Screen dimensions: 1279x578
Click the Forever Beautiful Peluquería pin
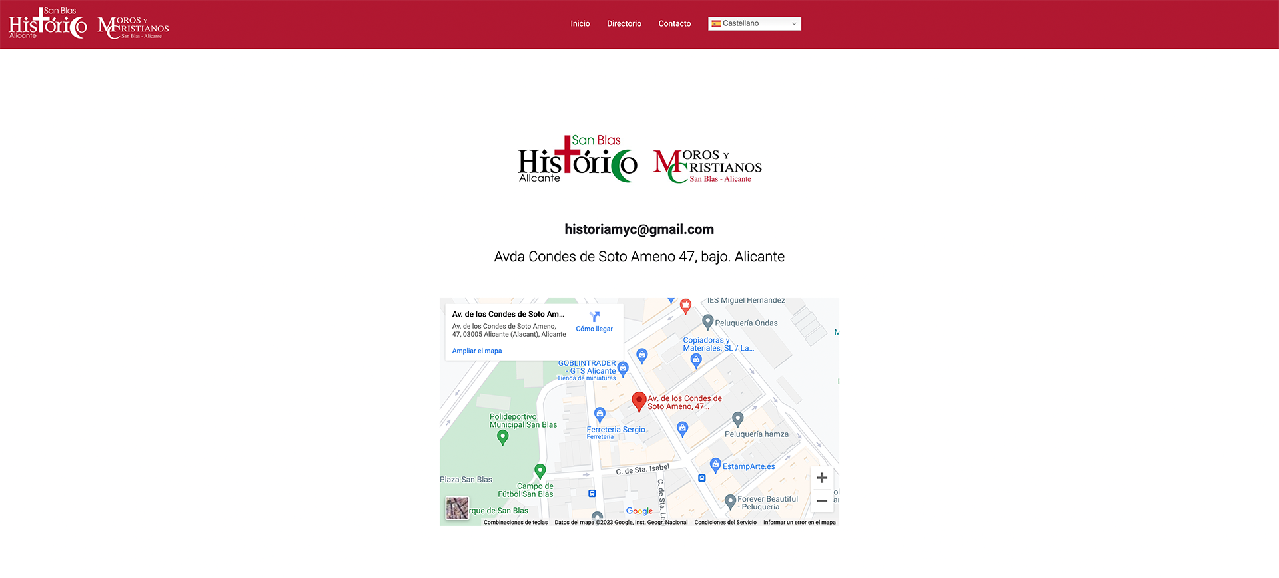tap(730, 500)
